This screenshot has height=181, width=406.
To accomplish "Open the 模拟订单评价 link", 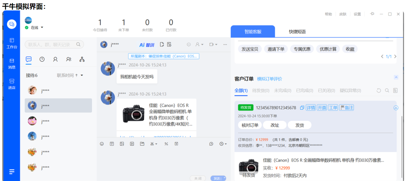I will point(270,79).
